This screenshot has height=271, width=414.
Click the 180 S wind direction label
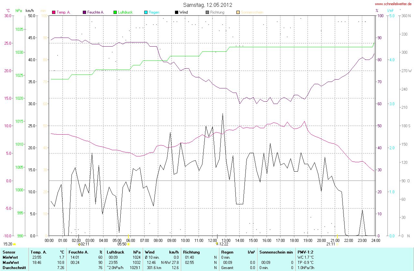(x=406, y=126)
